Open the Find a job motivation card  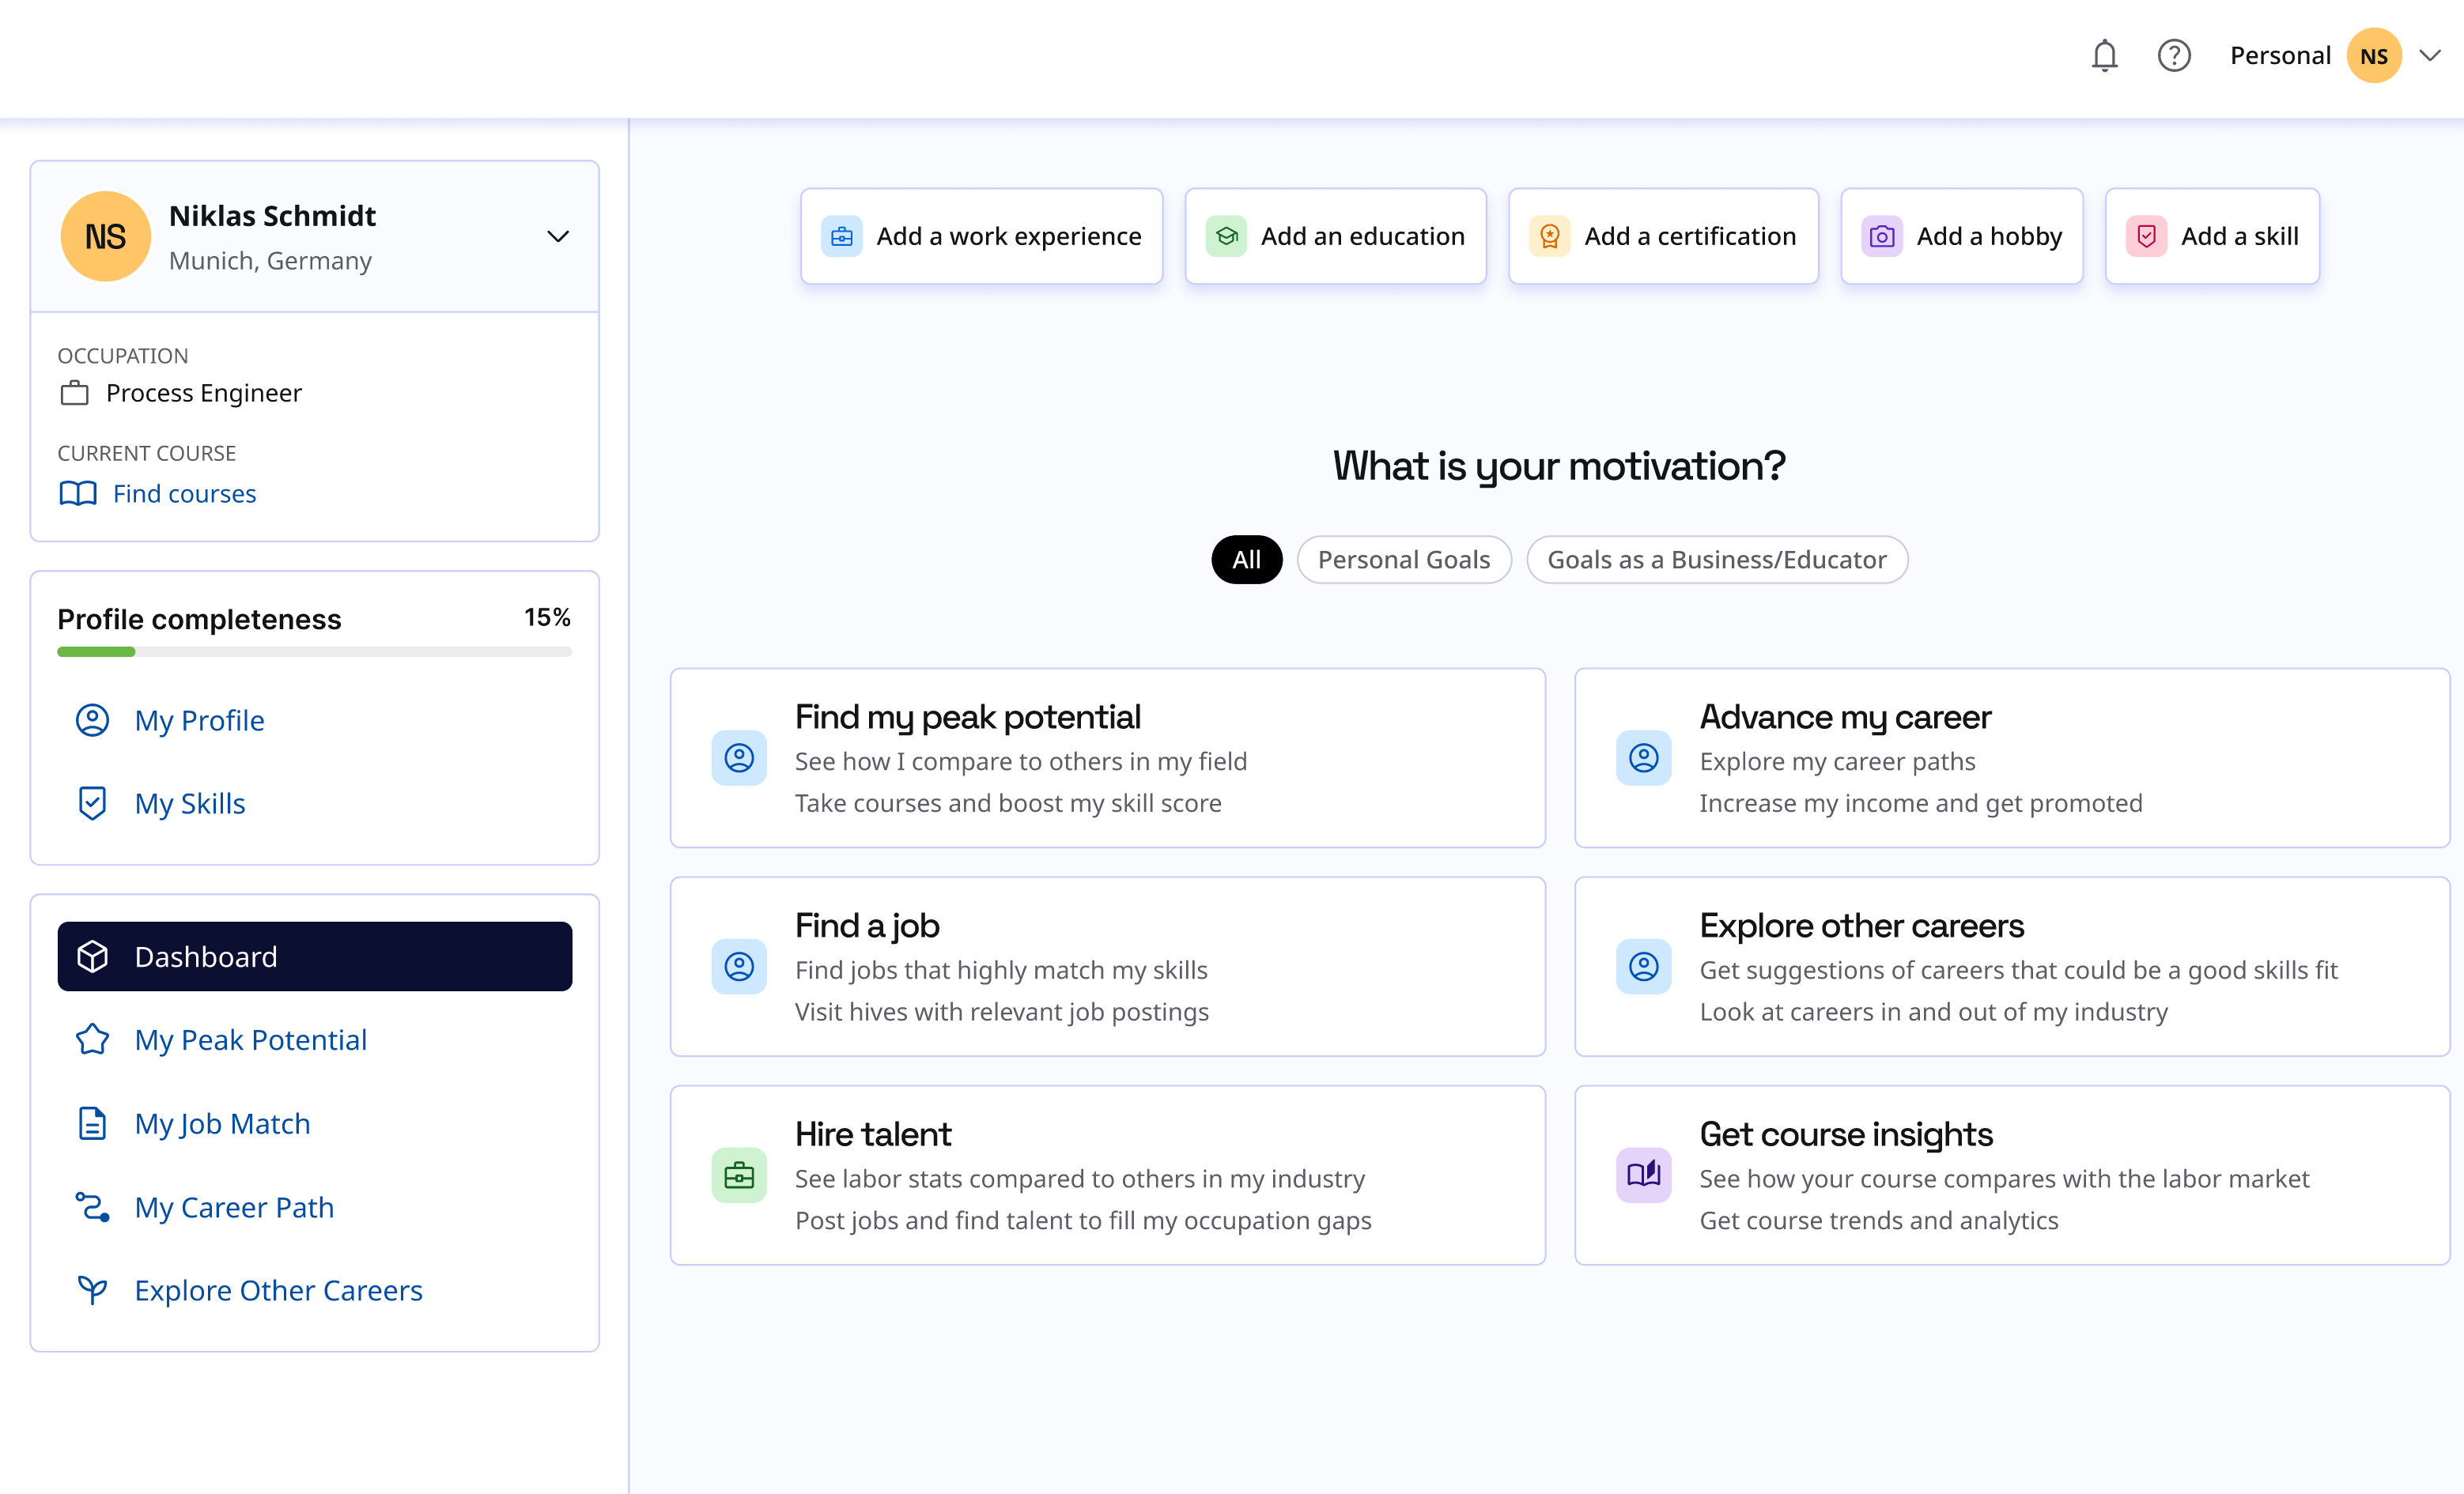pyautogui.click(x=1107, y=966)
